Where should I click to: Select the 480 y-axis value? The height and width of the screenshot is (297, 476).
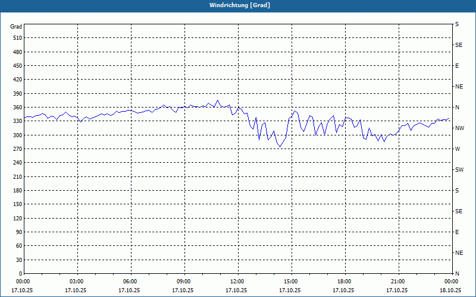[x=18, y=52]
